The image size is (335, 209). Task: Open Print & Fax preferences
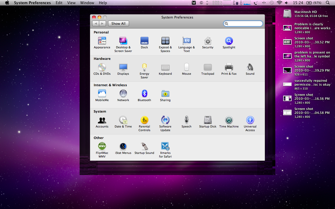229,69
